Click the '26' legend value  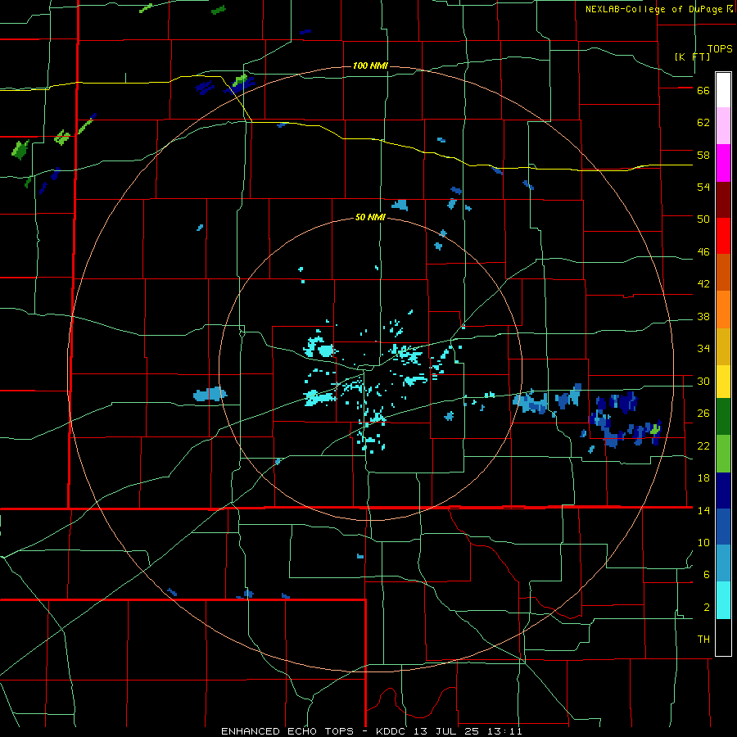click(x=703, y=414)
